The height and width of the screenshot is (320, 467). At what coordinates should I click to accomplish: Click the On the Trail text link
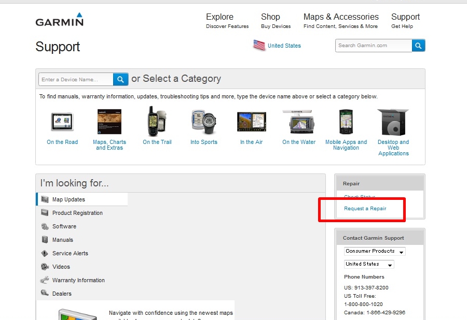click(x=157, y=142)
